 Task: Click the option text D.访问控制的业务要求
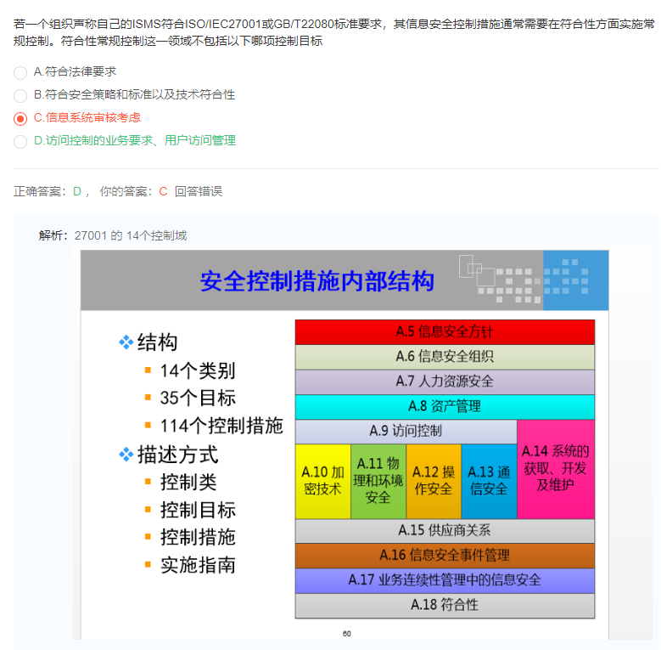(x=134, y=140)
